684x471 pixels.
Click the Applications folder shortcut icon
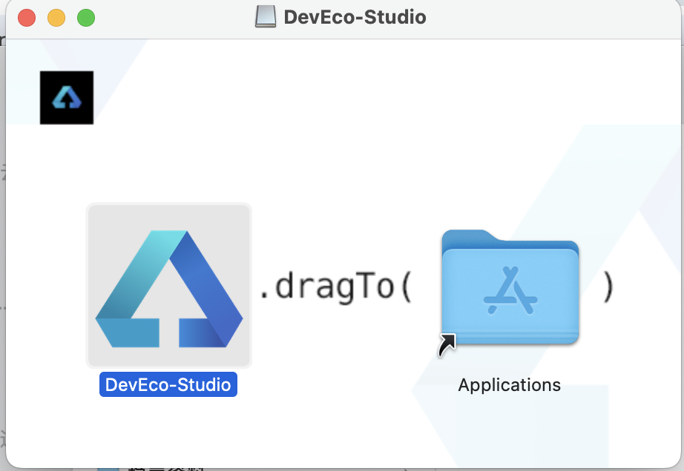(x=510, y=289)
